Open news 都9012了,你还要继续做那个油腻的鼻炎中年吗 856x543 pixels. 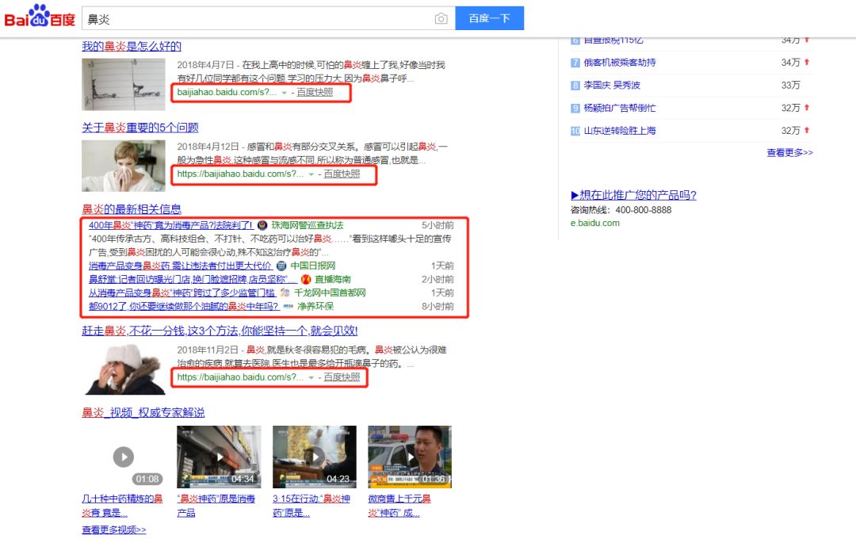pyautogui.click(x=184, y=307)
